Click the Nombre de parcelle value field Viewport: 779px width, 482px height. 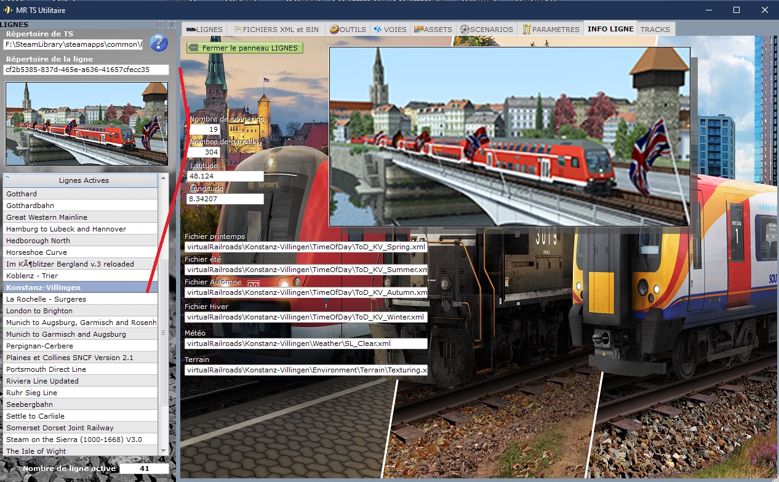(x=205, y=152)
